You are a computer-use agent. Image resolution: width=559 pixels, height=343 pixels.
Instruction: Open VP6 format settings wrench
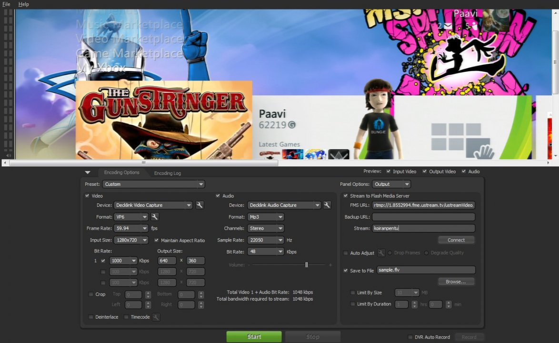click(155, 217)
